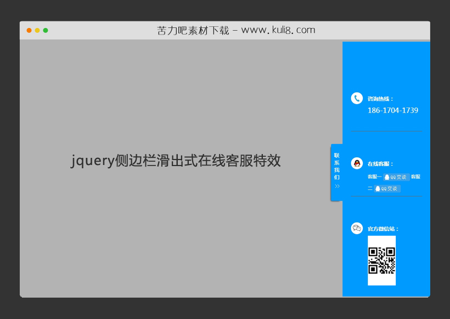This screenshot has width=450, height=319.
Task: Click the QQ penguin icon beside 在线客服
Action: click(358, 162)
